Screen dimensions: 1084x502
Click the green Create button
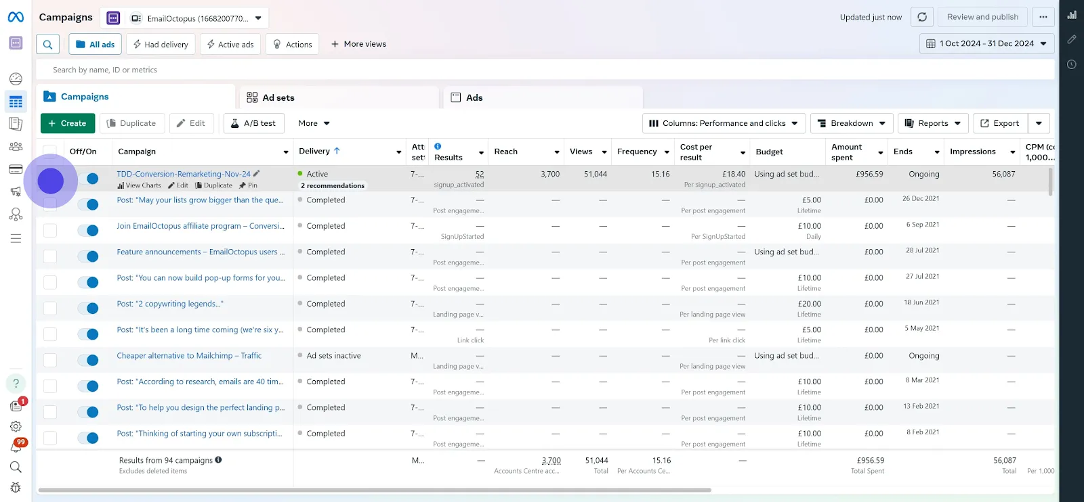[68, 123]
